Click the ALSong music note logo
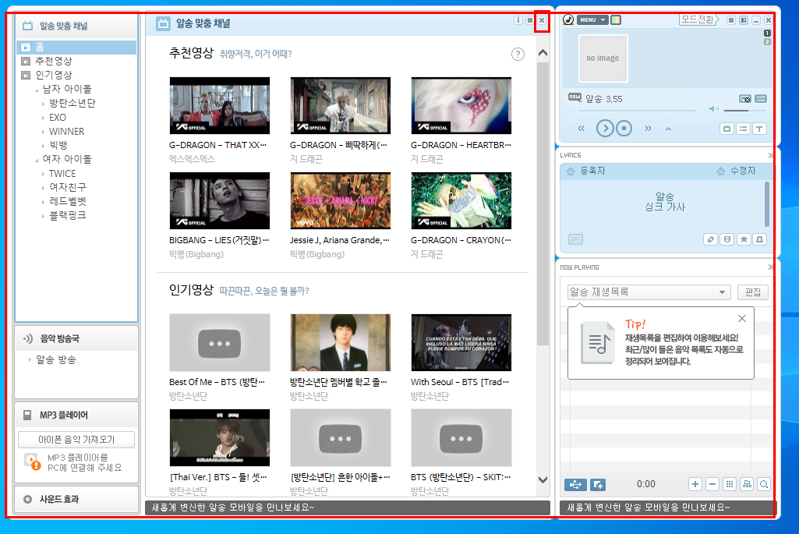Image resolution: width=799 pixels, height=534 pixels. [x=568, y=19]
